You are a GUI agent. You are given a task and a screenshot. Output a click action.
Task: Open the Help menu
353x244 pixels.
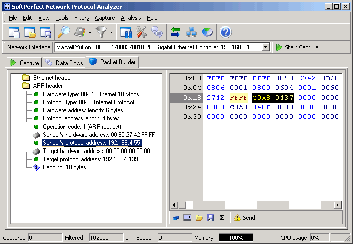coord(152,18)
